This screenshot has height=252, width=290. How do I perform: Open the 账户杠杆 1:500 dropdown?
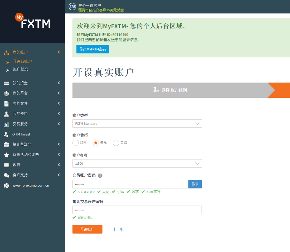pos(137,164)
